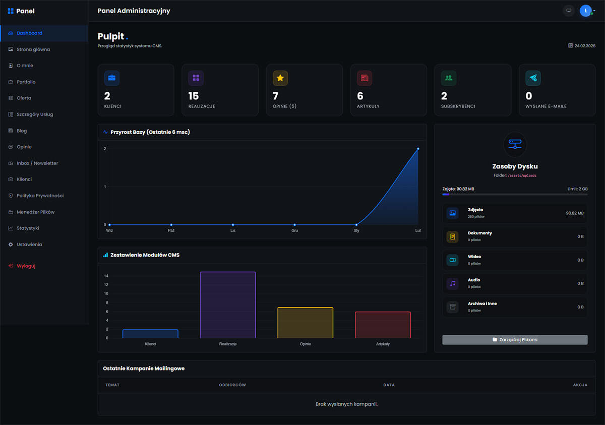This screenshot has height=425, width=605.
Task: Click the Audio music note icon
Action: [452, 283]
